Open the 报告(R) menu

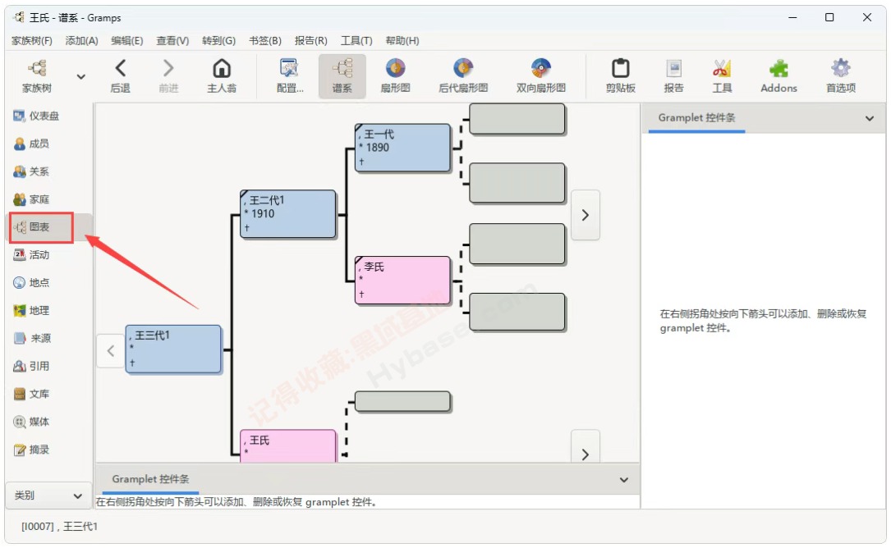(311, 41)
